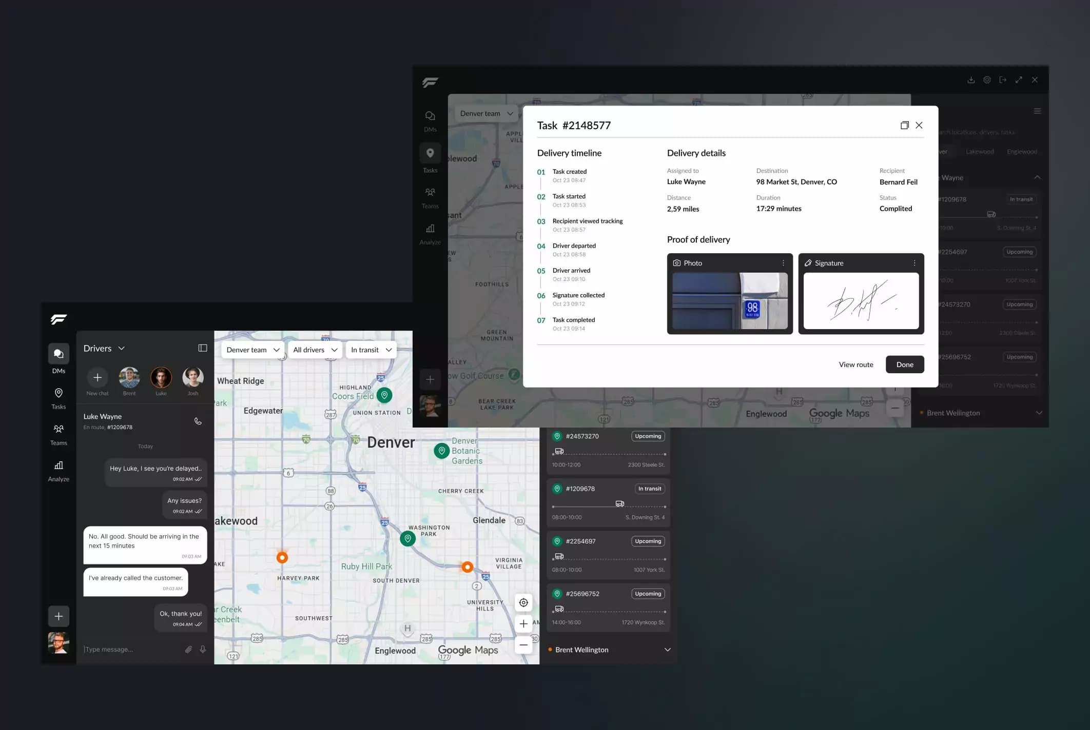This screenshot has height=730, width=1090.
Task: Select Brent's avatar in Drivers list
Action: (x=129, y=377)
